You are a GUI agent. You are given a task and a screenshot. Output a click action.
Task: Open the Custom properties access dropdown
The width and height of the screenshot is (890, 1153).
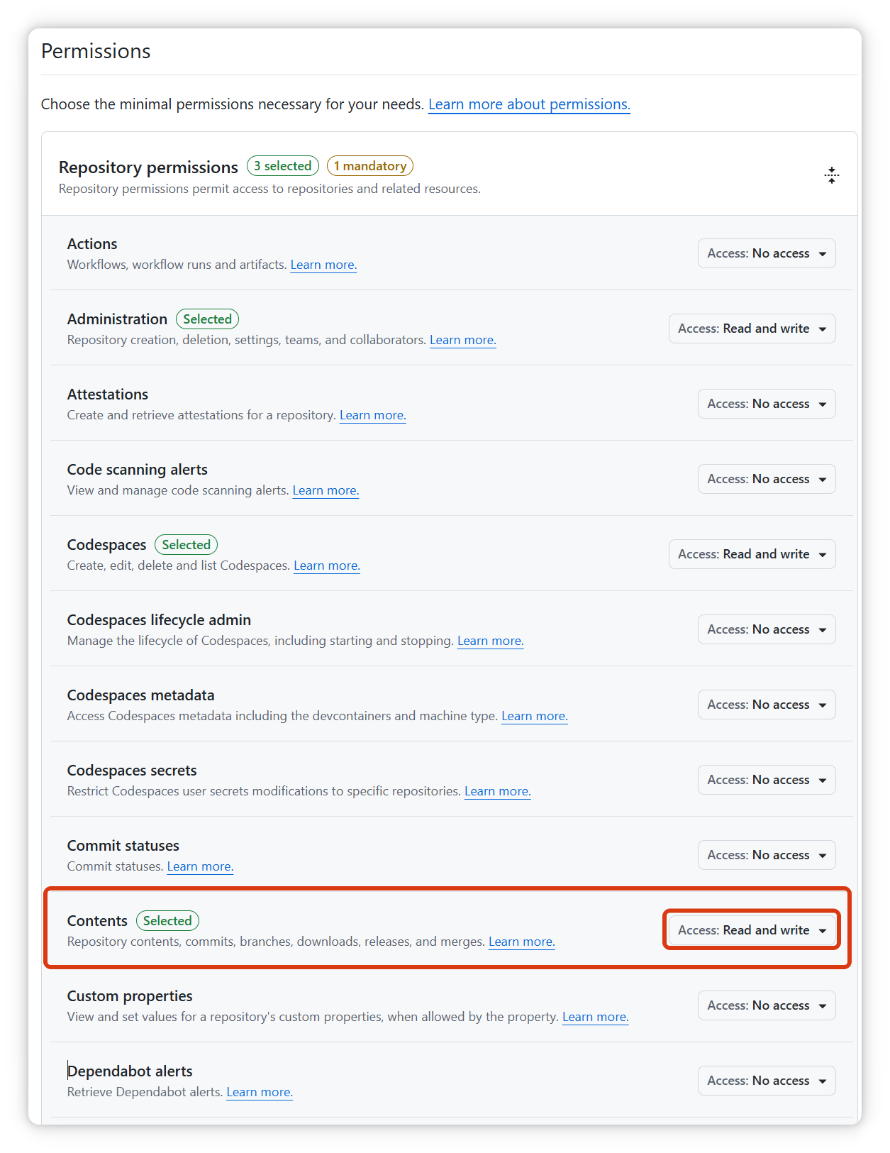coord(767,1005)
